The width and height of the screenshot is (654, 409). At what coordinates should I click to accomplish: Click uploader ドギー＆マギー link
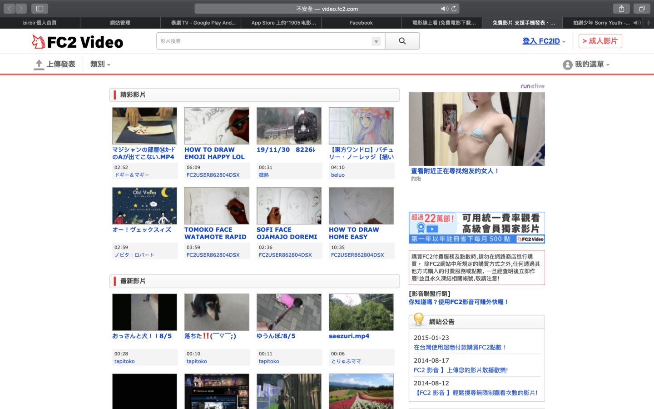132,175
